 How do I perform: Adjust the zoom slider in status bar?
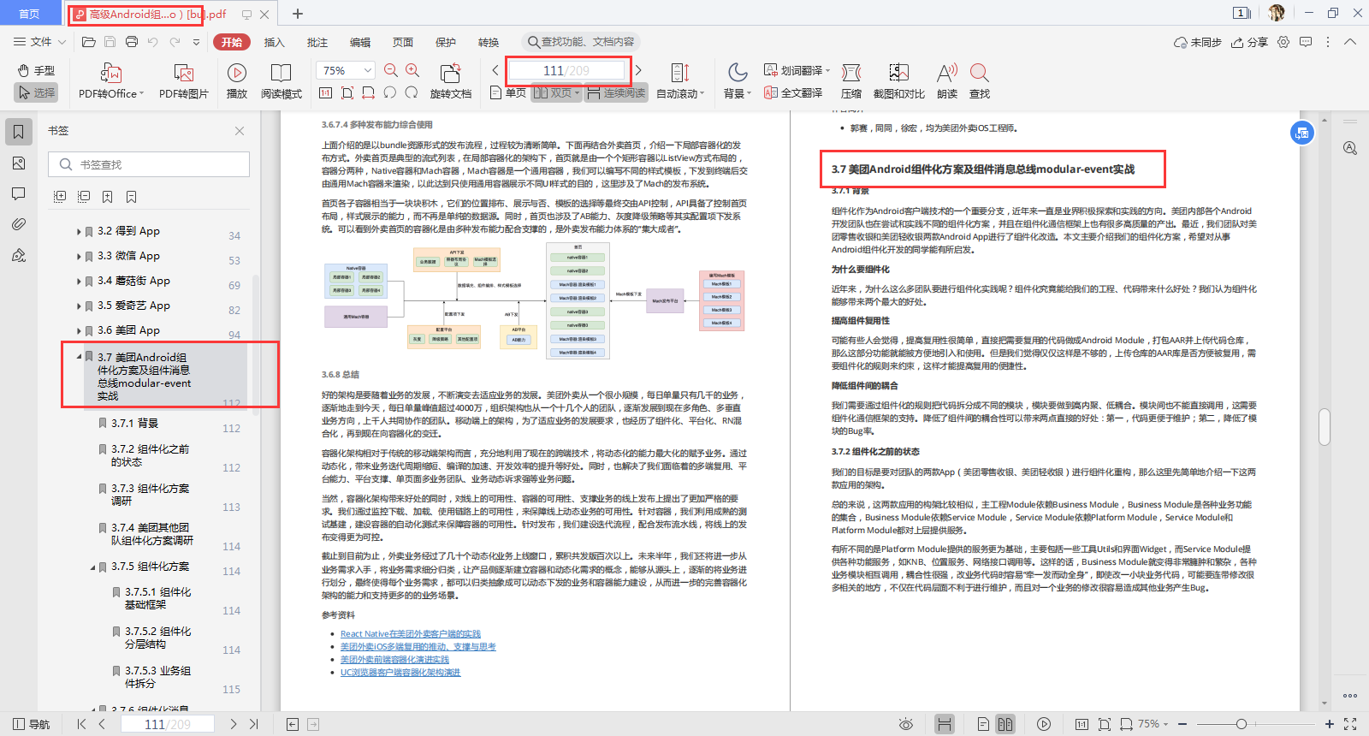click(1241, 724)
